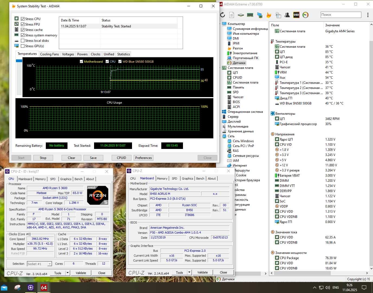This screenshot has height=293, width=373.
Task: Collapse the Системная плата tree node
Action: pos(220,68)
